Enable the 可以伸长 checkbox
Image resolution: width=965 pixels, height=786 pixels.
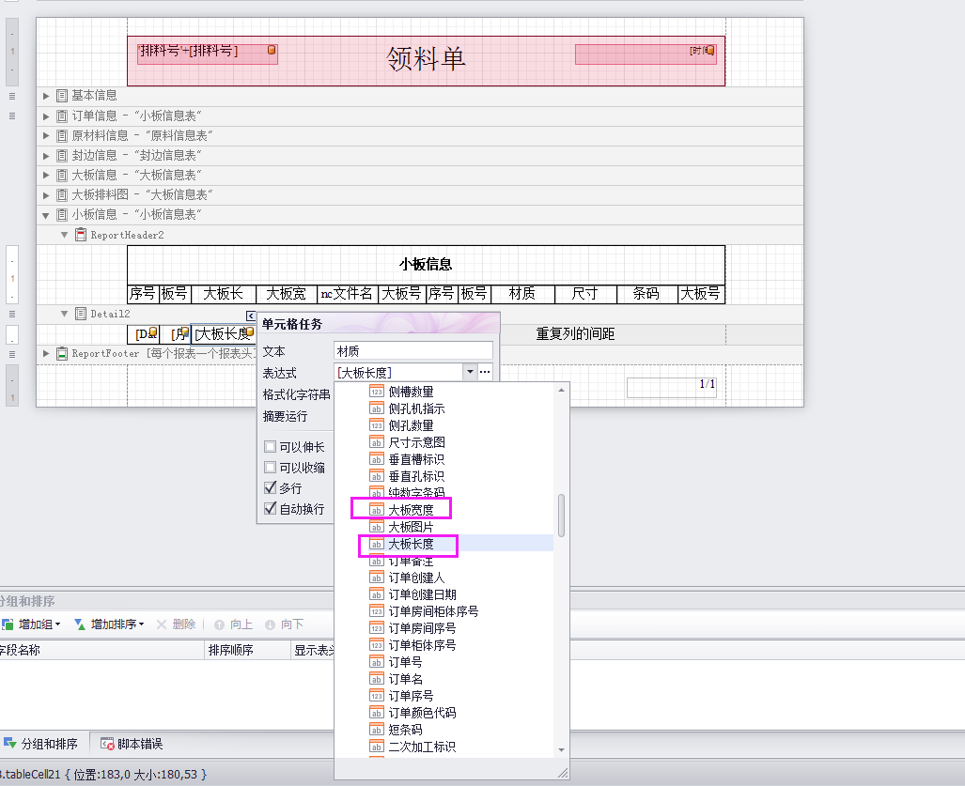coord(271,446)
